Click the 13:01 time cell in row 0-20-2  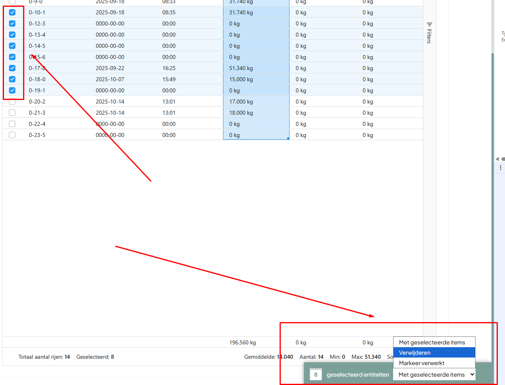click(169, 102)
